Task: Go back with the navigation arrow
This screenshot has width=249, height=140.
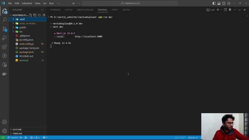Action: pyautogui.click(x=74, y=3)
